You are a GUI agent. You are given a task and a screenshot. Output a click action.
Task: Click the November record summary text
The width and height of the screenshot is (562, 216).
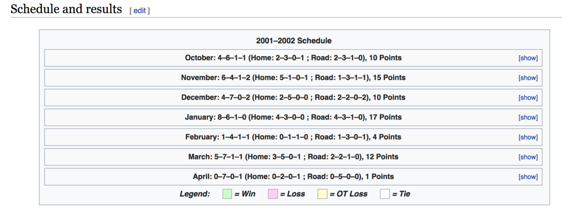coord(293,78)
